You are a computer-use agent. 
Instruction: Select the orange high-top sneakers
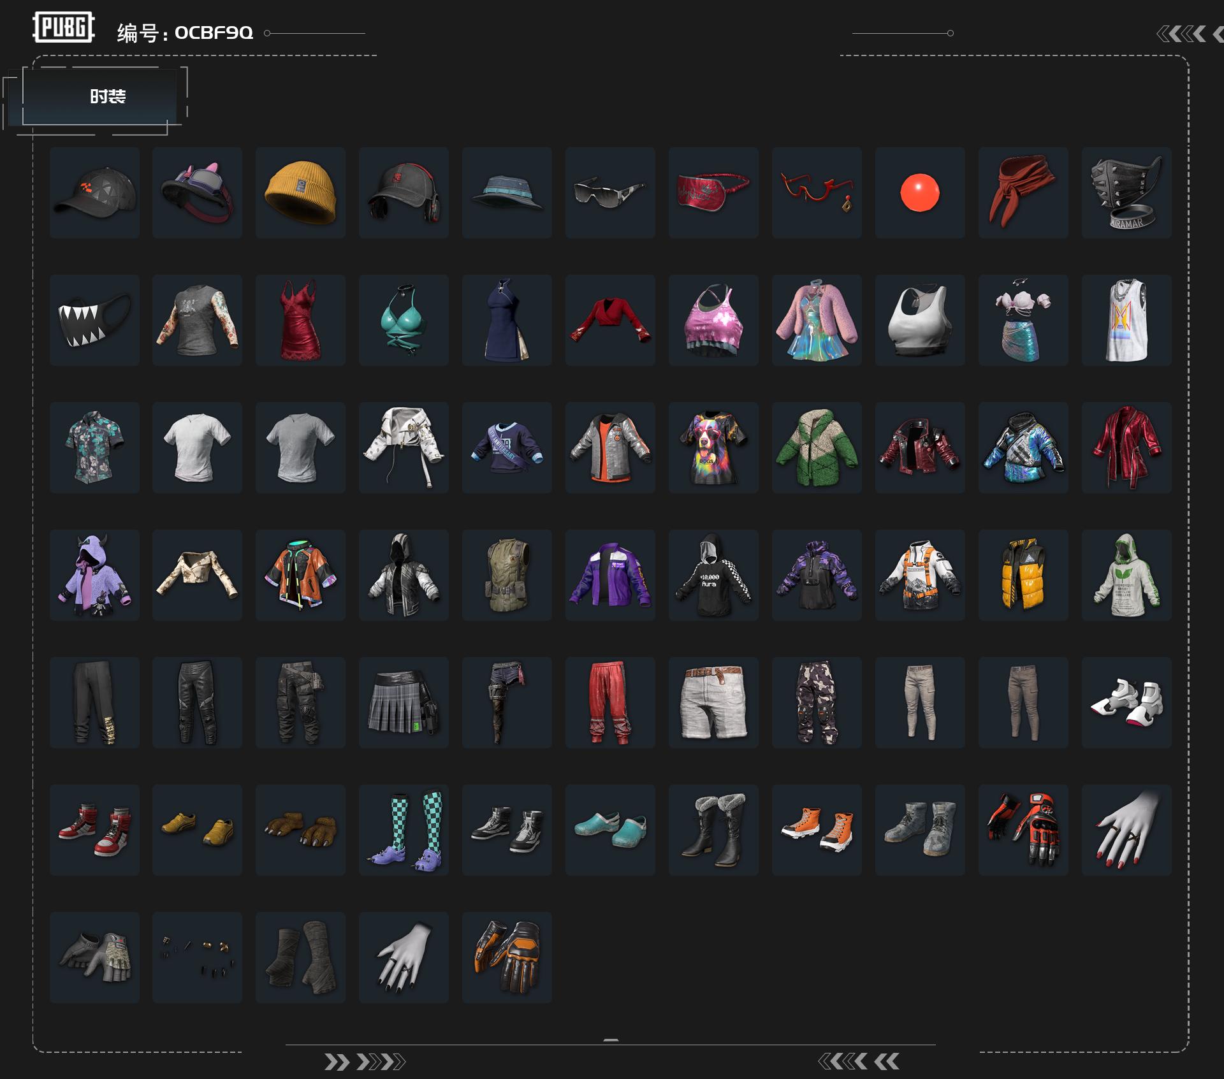pos(817,830)
